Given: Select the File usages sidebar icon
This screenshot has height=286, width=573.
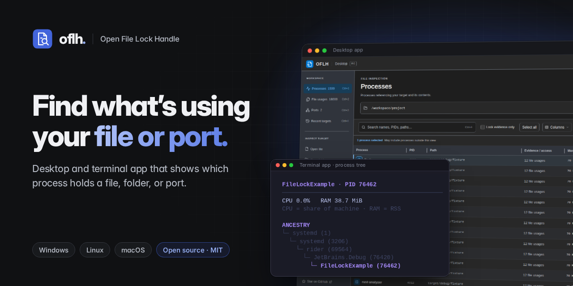Looking at the screenshot, I should [308, 99].
